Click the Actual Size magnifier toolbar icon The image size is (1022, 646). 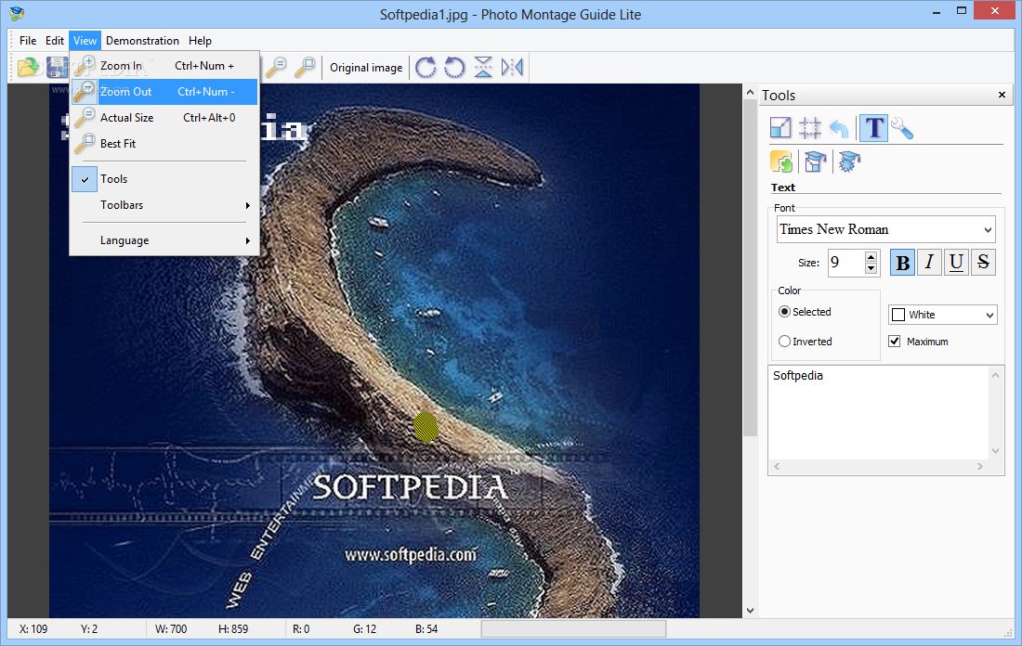pyautogui.click(x=276, y=67)
